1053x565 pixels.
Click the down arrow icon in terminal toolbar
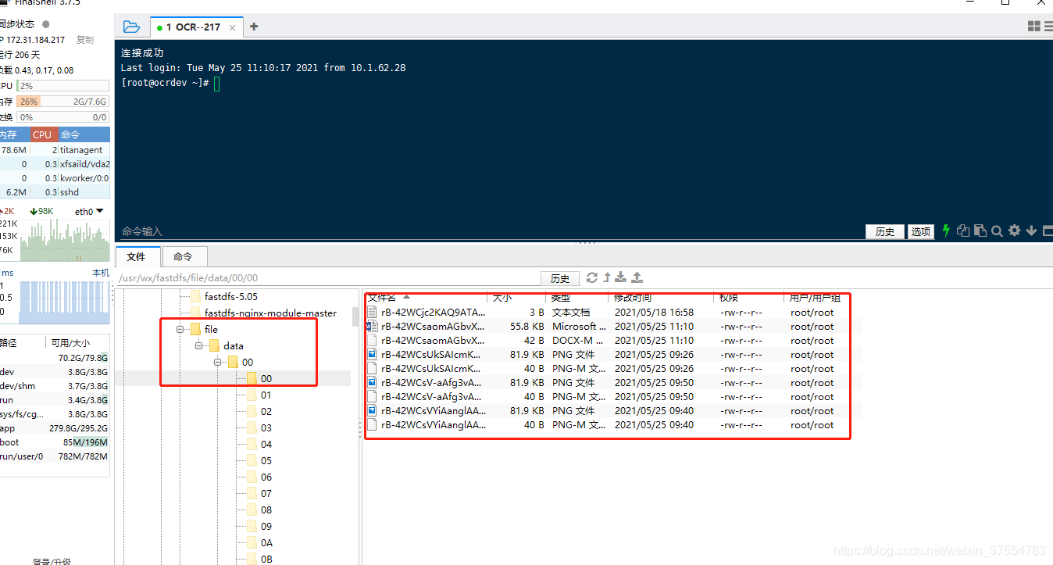(1031, 231)
